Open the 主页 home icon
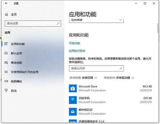 (x=6, y=14)
